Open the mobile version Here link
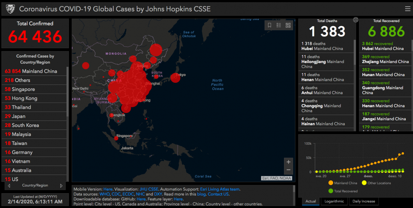 (108, 189)
